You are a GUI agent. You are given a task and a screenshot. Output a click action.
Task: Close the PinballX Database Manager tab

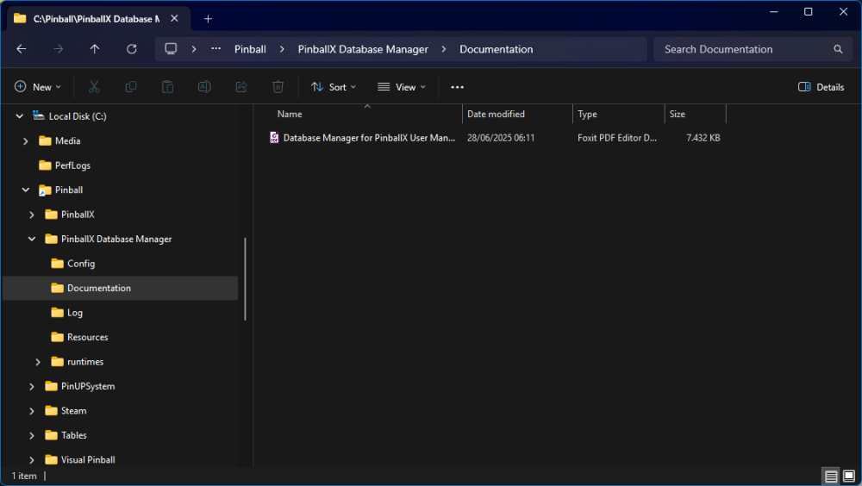click(x=174, y=19)
